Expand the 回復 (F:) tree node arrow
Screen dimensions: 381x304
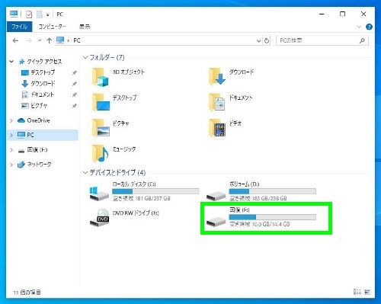click(x=11, y=150)
